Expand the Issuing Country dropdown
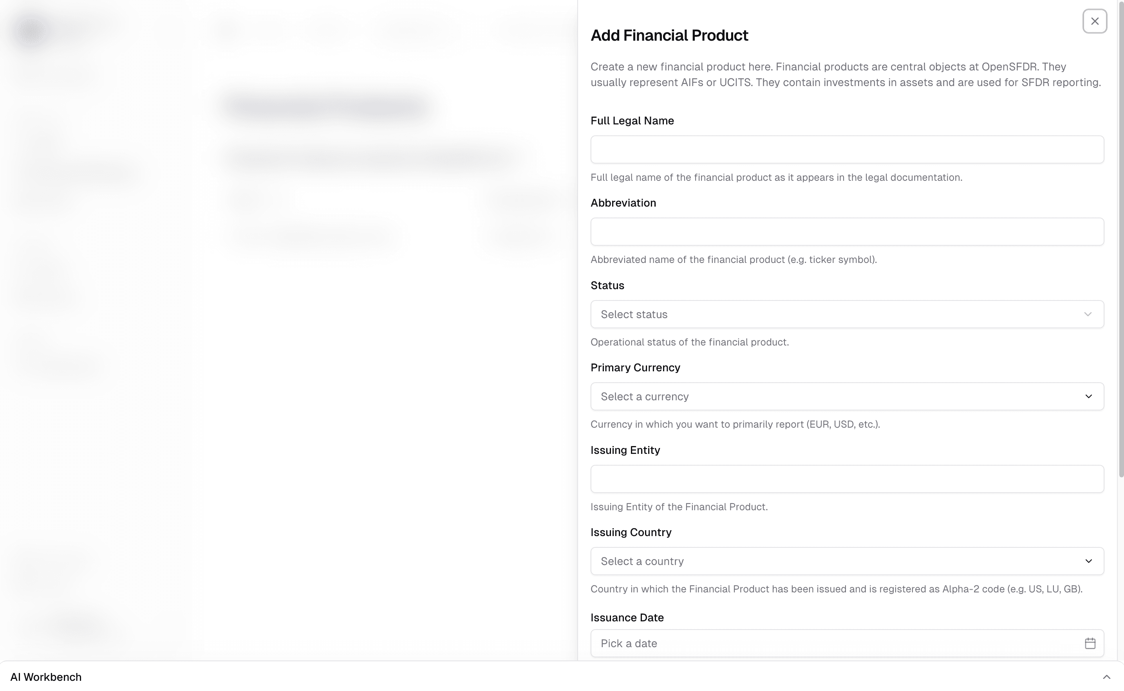Image resolution: width=1124 pixels, height=691 pixels. tap(847, 561)
